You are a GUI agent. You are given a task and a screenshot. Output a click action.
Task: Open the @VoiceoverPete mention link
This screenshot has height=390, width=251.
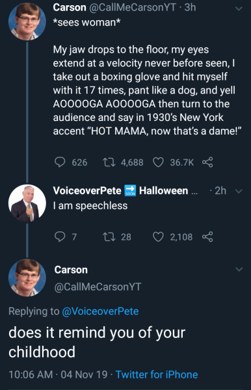click(100, 311)
